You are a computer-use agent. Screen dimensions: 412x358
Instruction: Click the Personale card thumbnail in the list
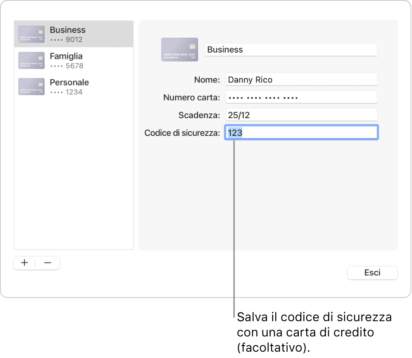(31, 87)
